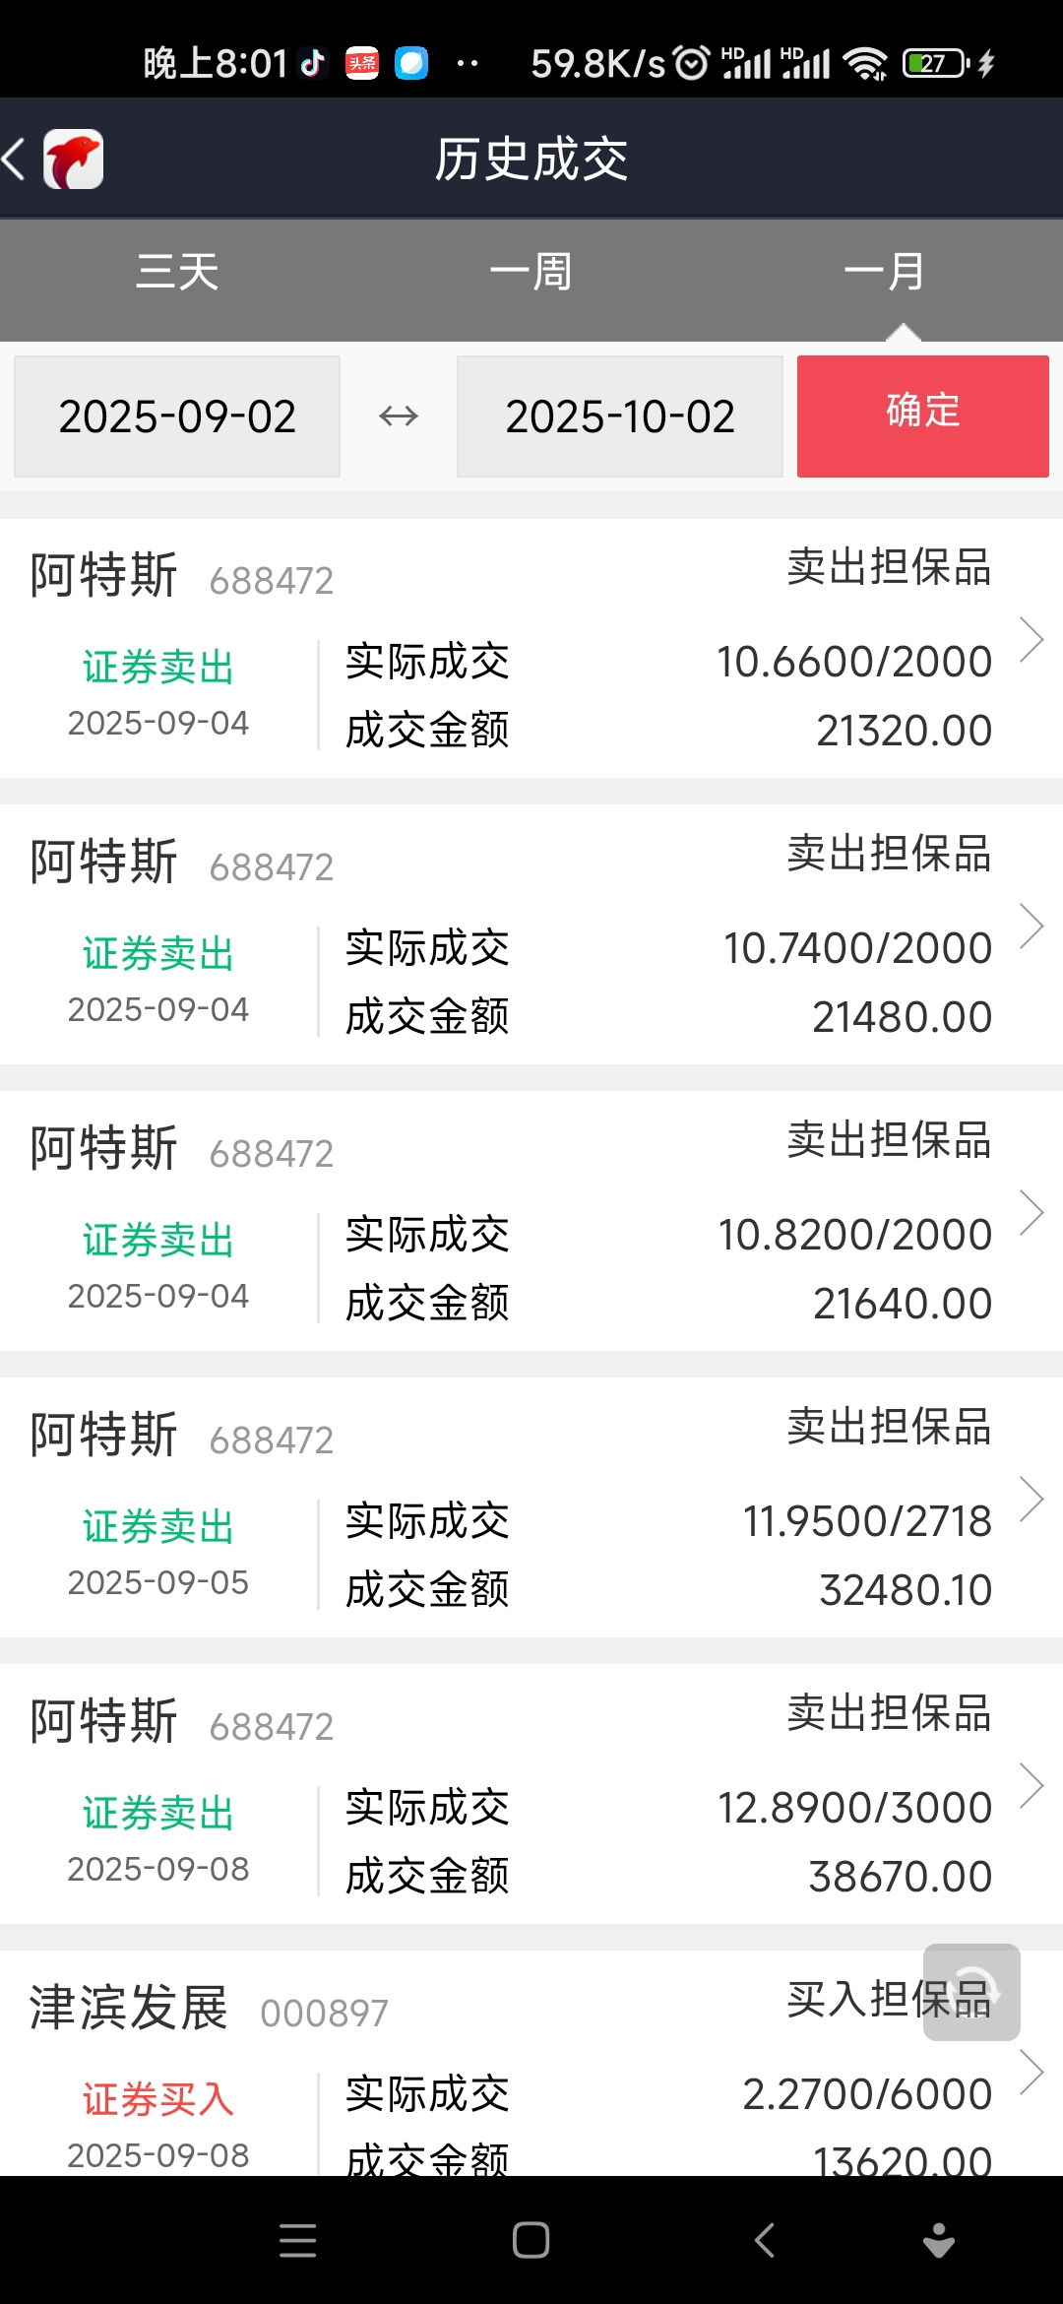Tap the date range swap arrow icon
Viewport: 1063px width, 2304px height.
[399, 416]
